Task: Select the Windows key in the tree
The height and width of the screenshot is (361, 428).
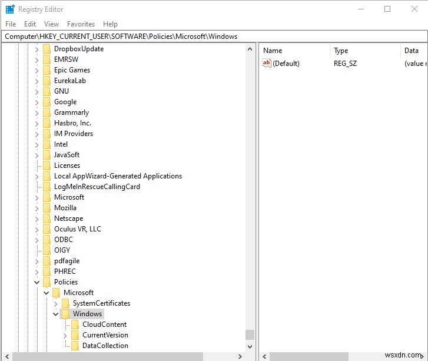Action: (87, 314)
